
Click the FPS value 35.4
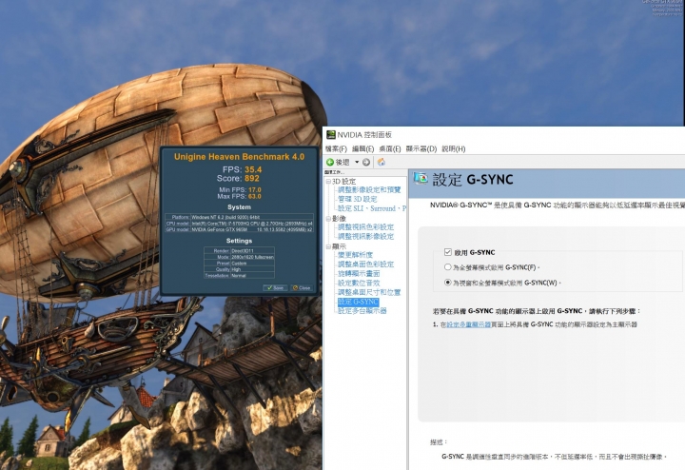coord(253,169)
